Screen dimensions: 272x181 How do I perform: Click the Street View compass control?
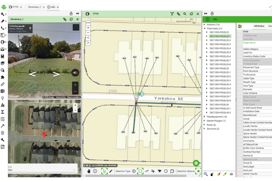(75, 73)
